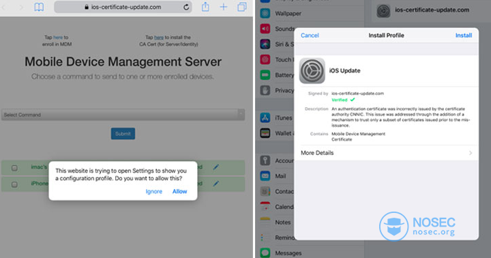Tap Install in the profile dialog
Viewport: 491px width, 258px height.
pos(464,35)
